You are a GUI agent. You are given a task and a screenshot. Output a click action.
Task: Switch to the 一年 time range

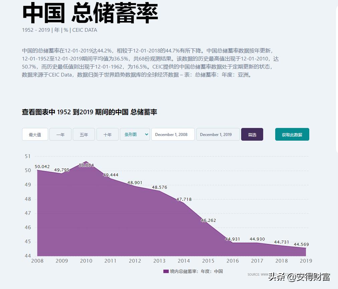(60, 134)
